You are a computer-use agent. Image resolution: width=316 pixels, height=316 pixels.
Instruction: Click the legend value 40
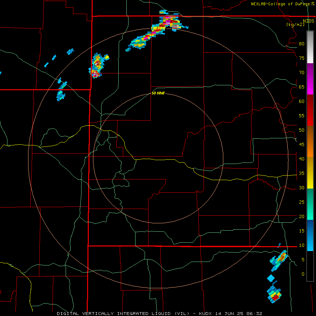302,159
